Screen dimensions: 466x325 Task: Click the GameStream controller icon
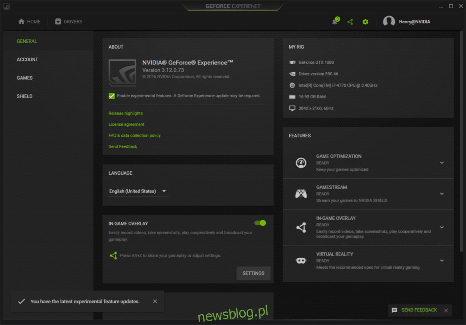click(301, 194)
